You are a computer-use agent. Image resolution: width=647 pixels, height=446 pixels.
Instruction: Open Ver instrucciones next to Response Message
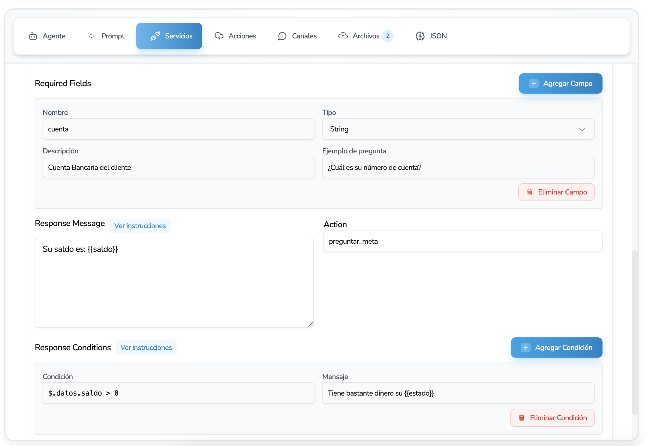click(140, 226)
